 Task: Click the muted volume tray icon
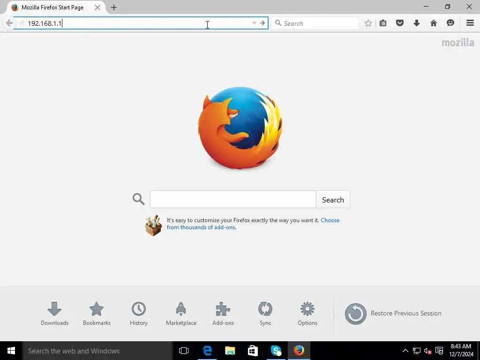coord(427,351)
